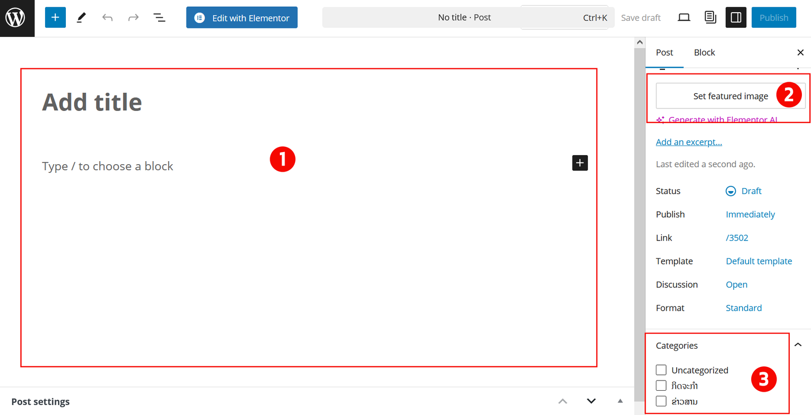The image size is (811, 415).
Task: Toggle the Settings sidebar panel icon
Action: click(735, 18)
